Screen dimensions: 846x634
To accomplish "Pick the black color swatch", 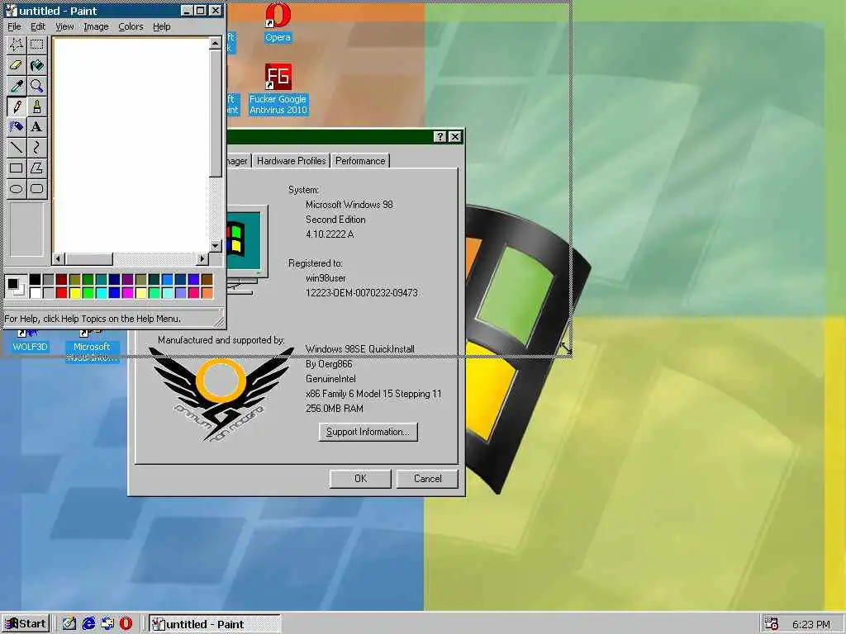I will [35, 279].
